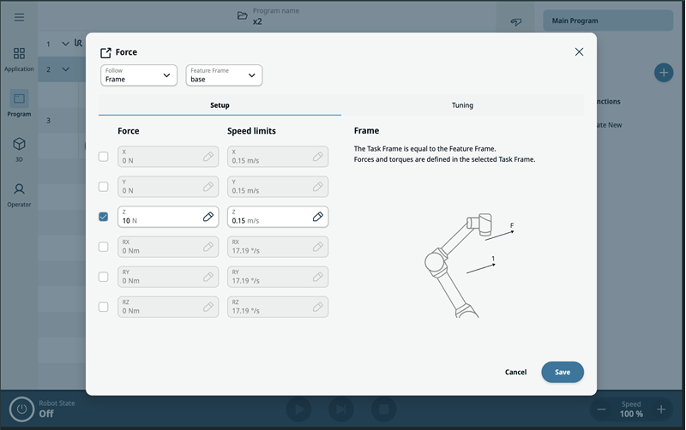Add new item with plus button
The width and height of the screenshot is (686, 430).
pos(663,72)
